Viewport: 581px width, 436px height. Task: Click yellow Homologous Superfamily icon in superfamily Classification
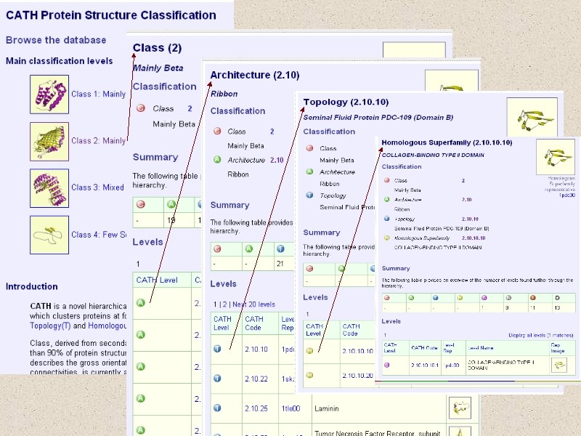pos(387,238)
